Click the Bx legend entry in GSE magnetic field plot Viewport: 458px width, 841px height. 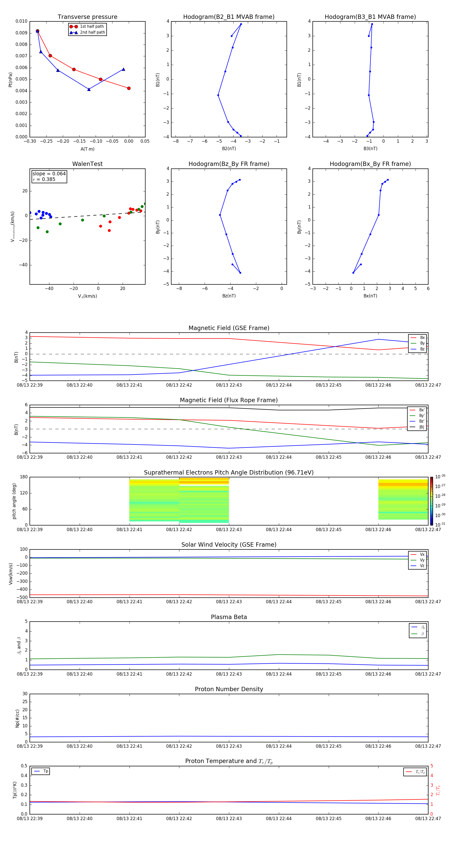418,338
